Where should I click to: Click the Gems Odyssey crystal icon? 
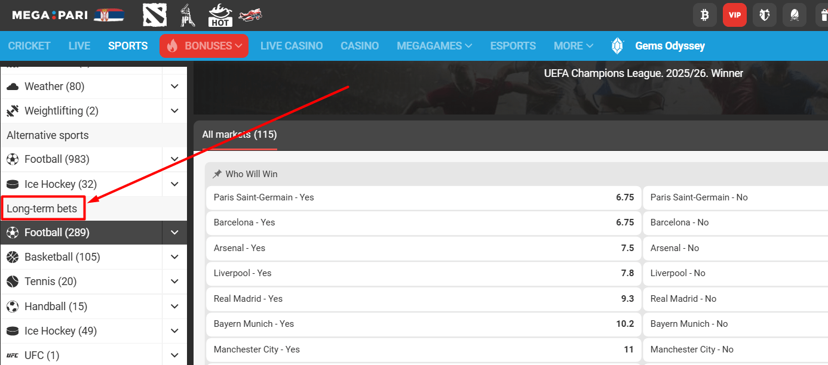(x=618, y=46)
